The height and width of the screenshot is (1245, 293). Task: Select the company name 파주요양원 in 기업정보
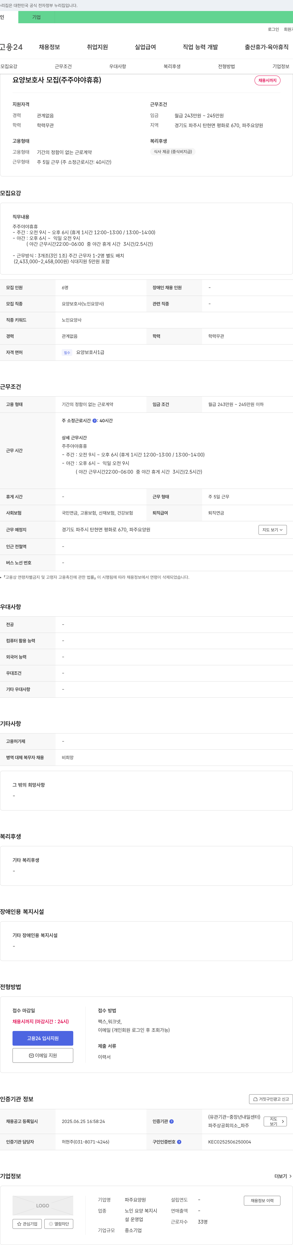click(135, 1199)
